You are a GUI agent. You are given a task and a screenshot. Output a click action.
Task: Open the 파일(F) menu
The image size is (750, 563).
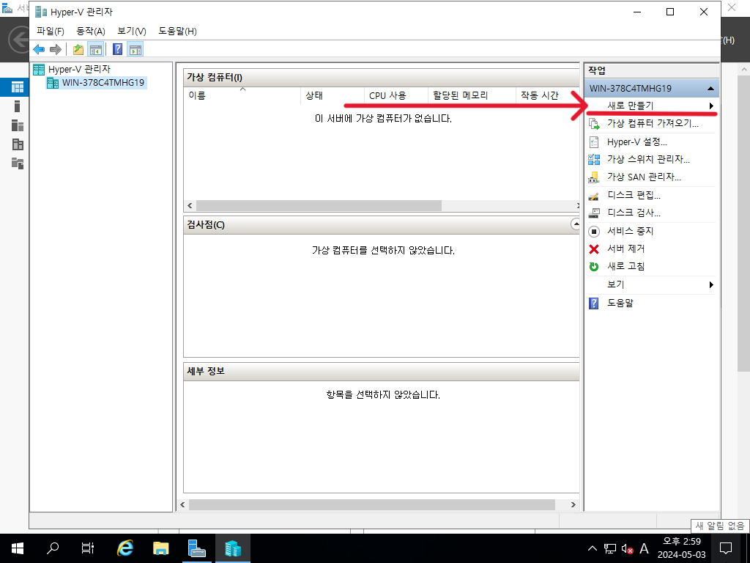coord(51,31)
